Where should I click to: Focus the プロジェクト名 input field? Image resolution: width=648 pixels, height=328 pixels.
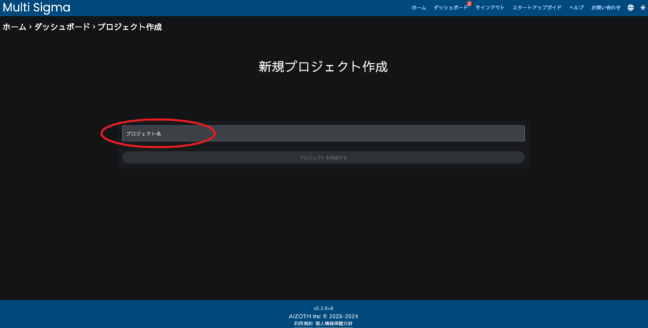pos(323,134)
